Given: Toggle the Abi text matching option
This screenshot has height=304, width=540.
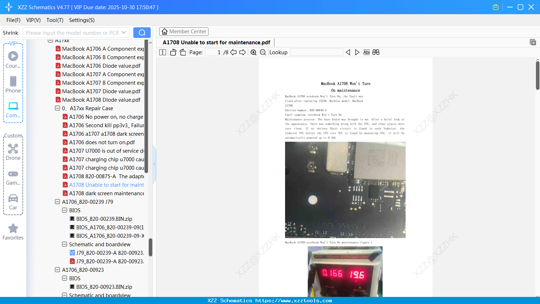Looking at the screenshot, I should pos(367,52).
